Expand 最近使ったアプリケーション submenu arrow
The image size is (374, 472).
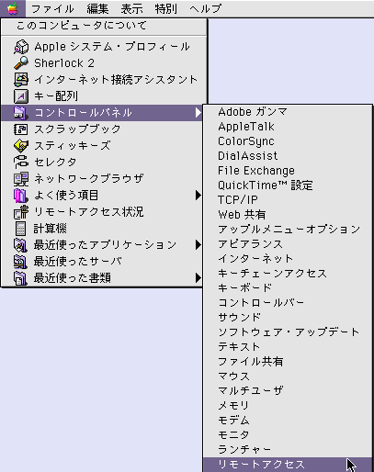pos(198,245)
